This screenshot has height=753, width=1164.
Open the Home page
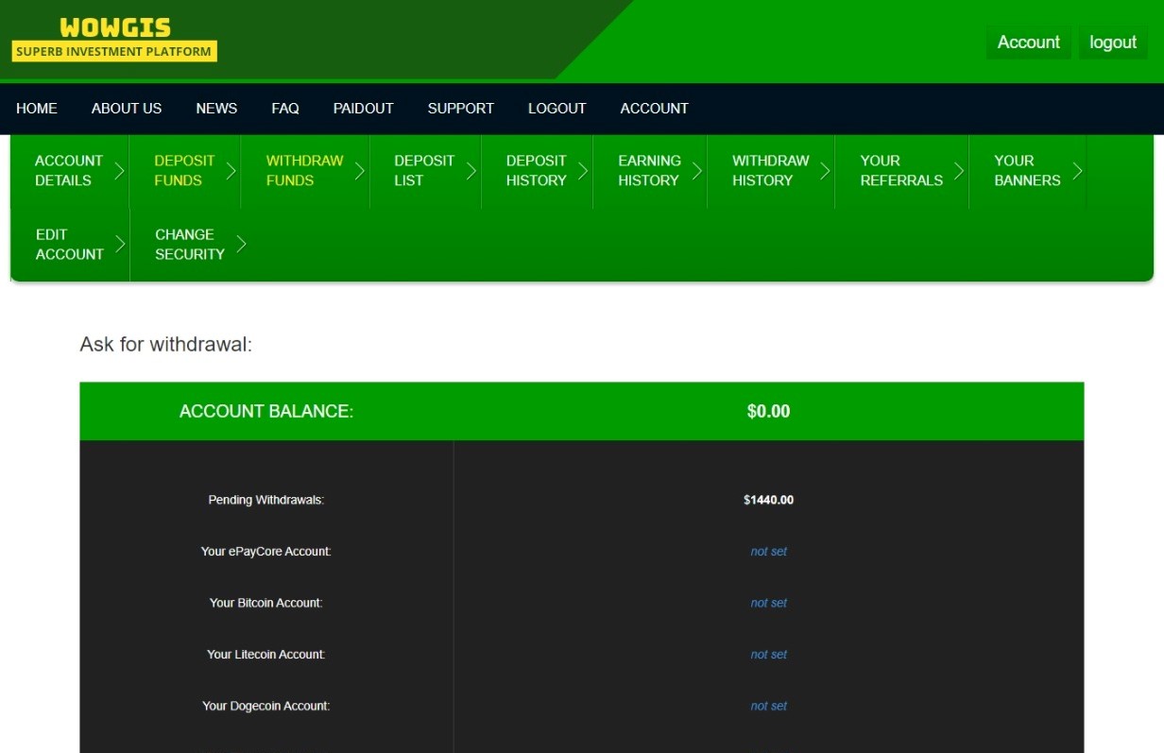pyautogui.click(x=37, y=109)
